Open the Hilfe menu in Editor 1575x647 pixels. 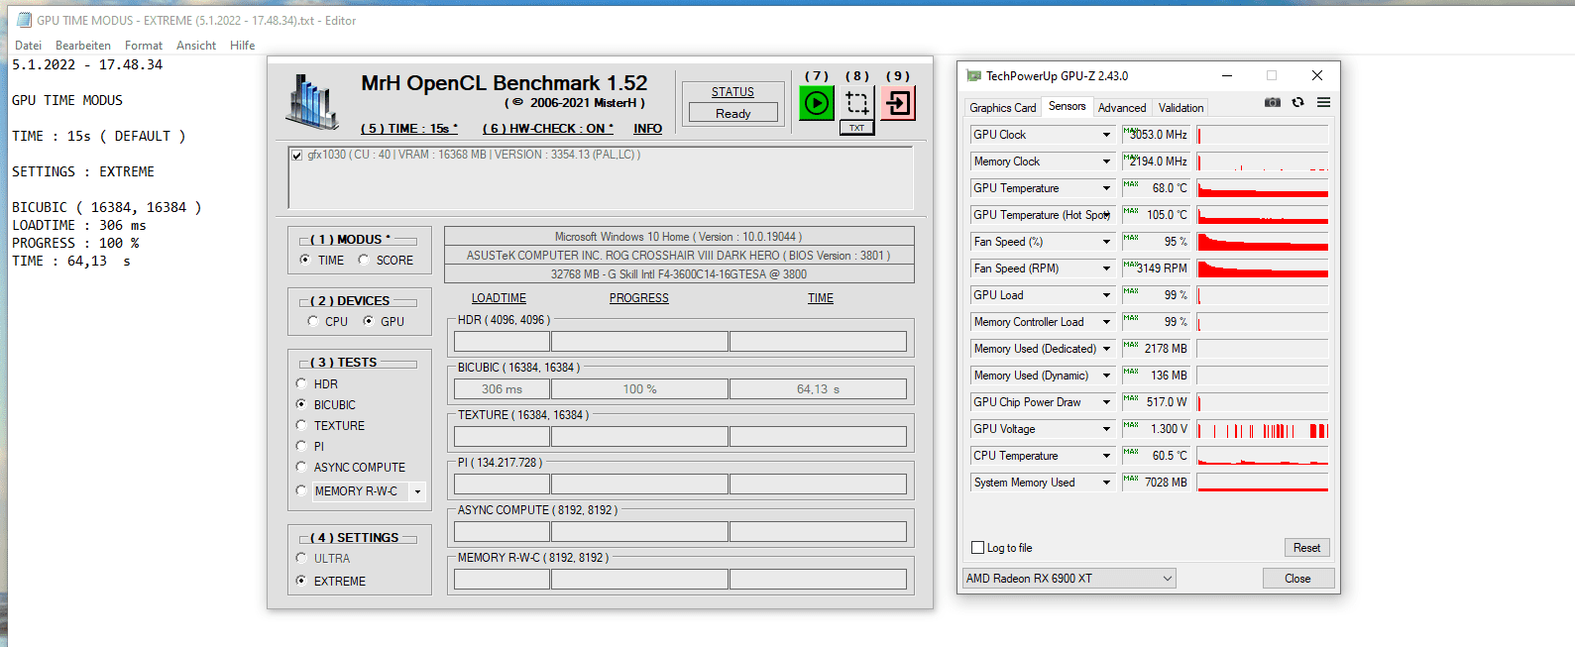click(243, 46)
